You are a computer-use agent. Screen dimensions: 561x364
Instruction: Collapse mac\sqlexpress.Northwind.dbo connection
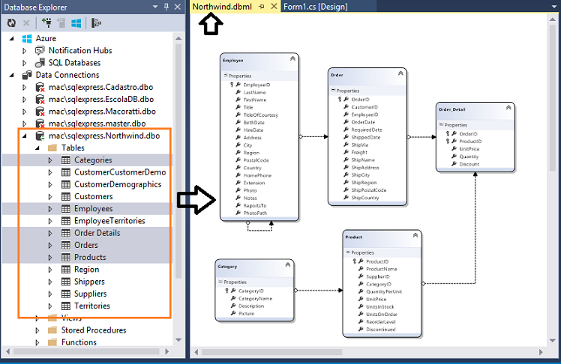pos(25,136)
